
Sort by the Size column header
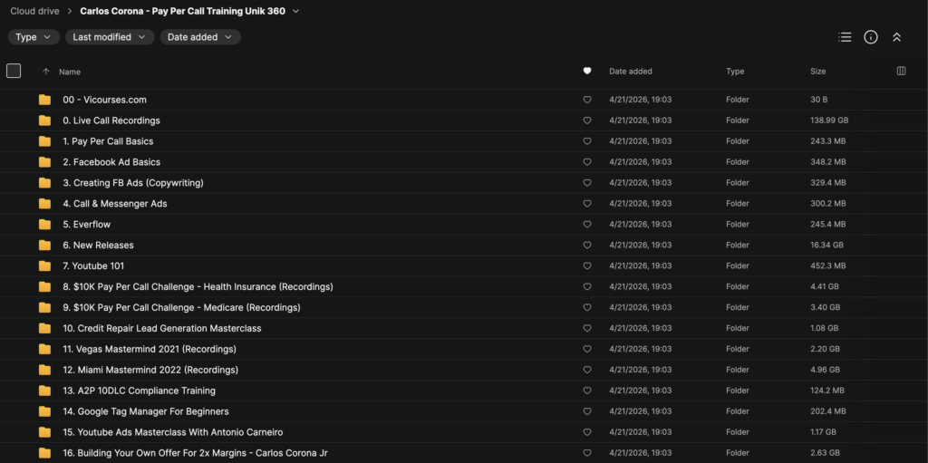(817, 72)
